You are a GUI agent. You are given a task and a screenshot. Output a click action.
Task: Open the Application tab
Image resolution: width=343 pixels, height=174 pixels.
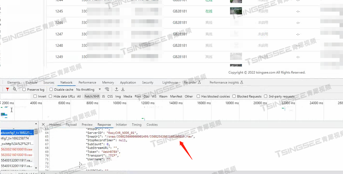click(128, 82)
